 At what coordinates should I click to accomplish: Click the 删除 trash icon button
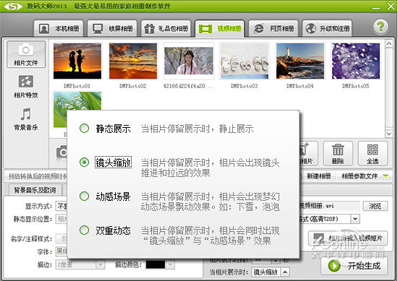click(x=338, y=153)
